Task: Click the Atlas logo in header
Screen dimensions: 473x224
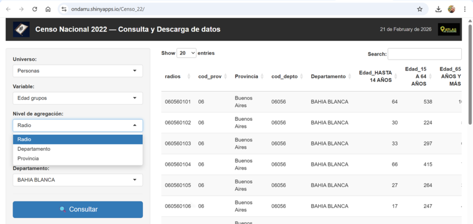Action: (449, 29)
